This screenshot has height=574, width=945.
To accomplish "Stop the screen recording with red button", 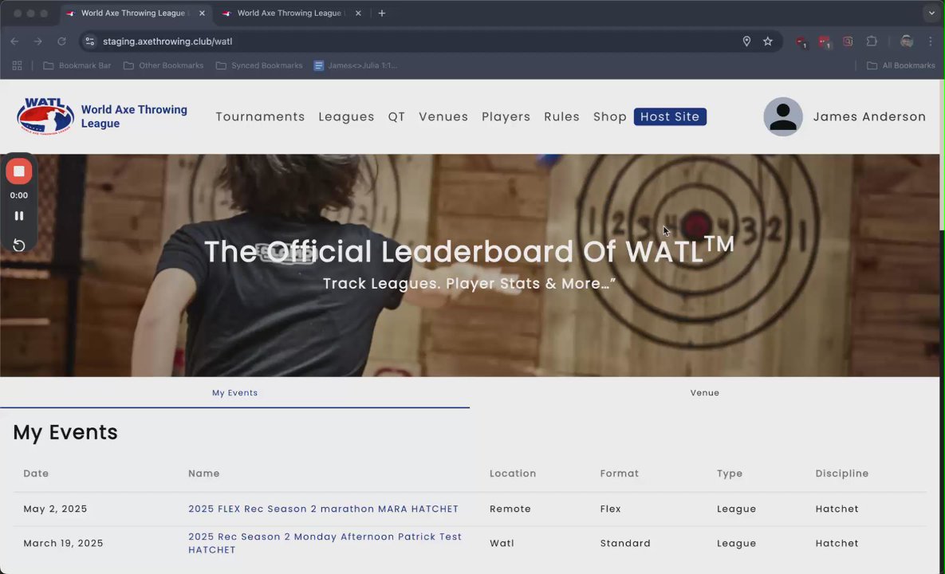I will point(18,171).
